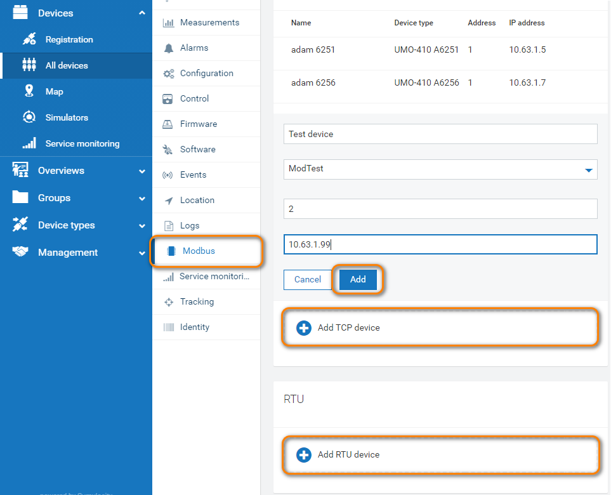
Task: Switch to the Configuration tab
Action: pyautogui.click(x=206, y=73)
